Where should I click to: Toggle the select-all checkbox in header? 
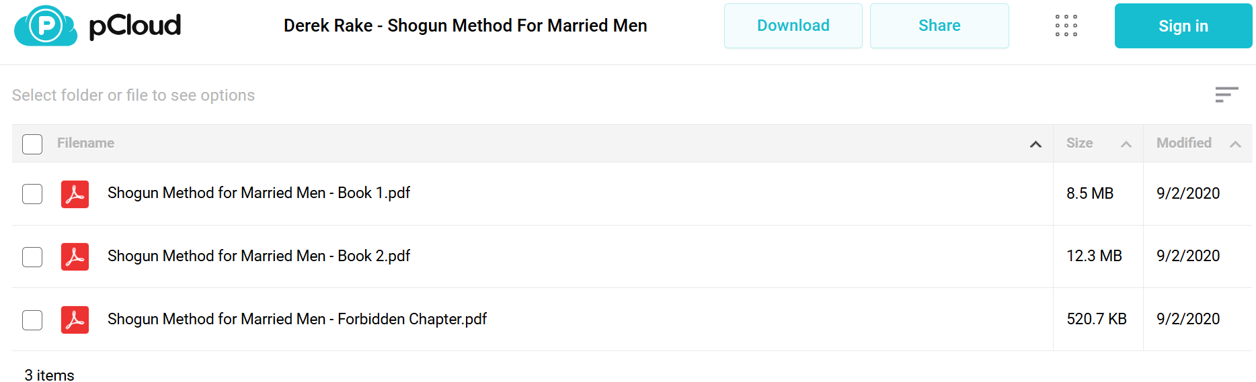click(32, 144)
